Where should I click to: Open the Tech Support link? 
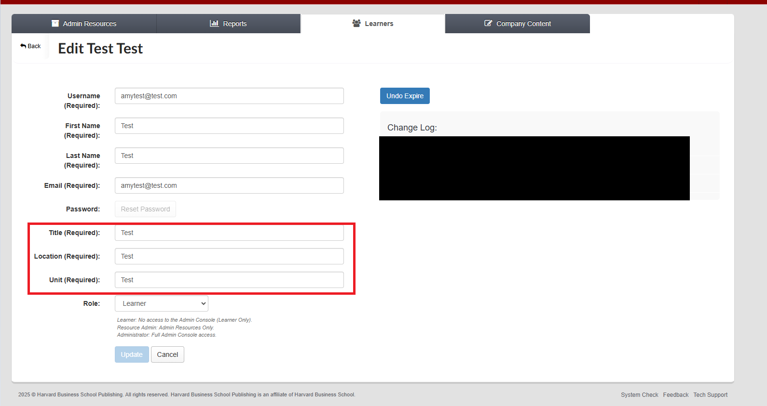(x=710, y=395)
